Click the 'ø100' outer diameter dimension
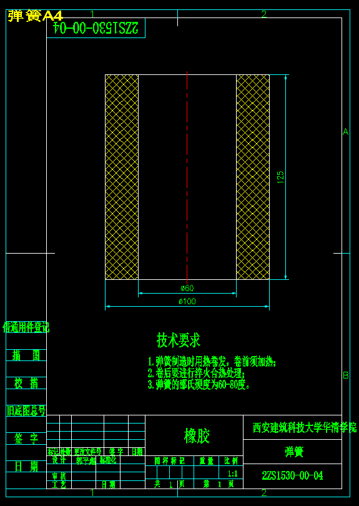359x506 pixels. (187, 301)
